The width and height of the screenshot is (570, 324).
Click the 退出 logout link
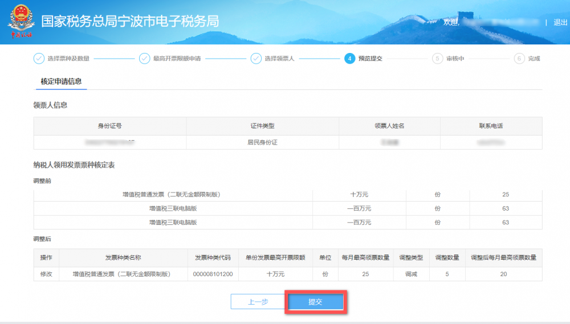pyautogui.click(x=560, y=22)
